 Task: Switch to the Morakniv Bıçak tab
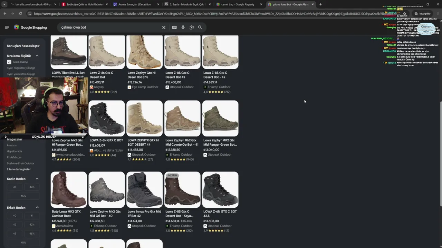[187, 4]
